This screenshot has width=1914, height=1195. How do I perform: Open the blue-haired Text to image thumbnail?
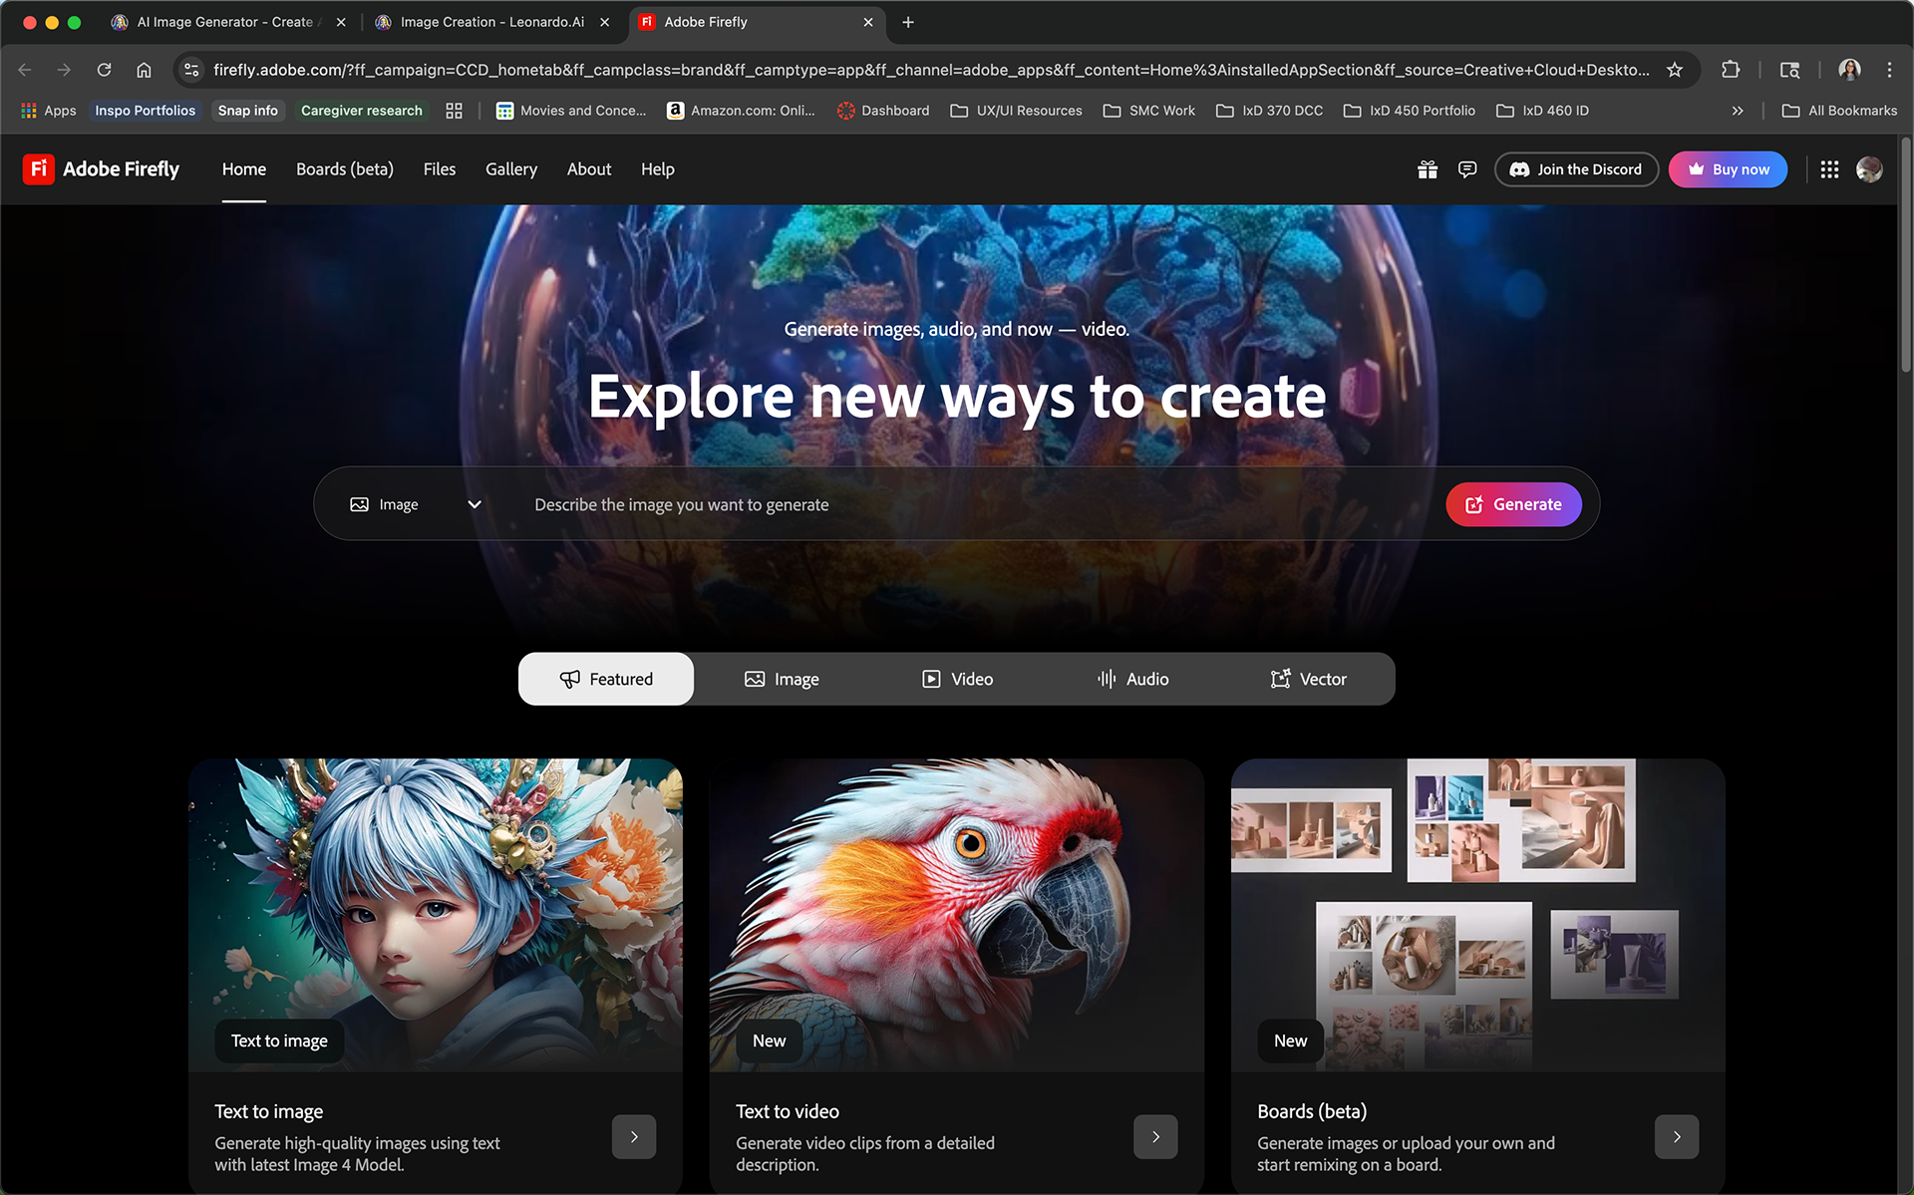pos(436,915)
